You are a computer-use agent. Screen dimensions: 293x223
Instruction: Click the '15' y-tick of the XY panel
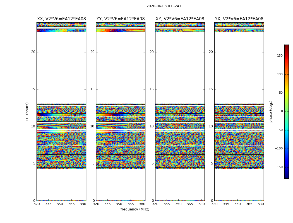[x=152, y=89]
